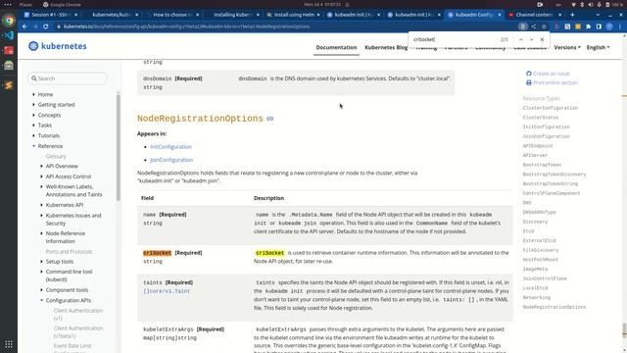Expand Tutorials section
Image resolution: width=627 pixels, height=353 pixels.
pos(33,135)
